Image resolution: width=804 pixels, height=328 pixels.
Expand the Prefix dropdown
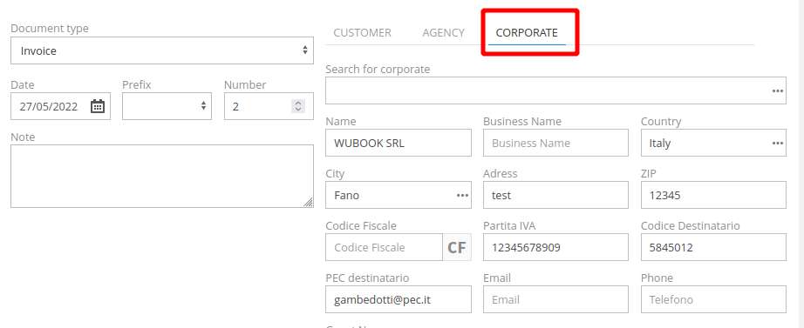coord(167,106)
